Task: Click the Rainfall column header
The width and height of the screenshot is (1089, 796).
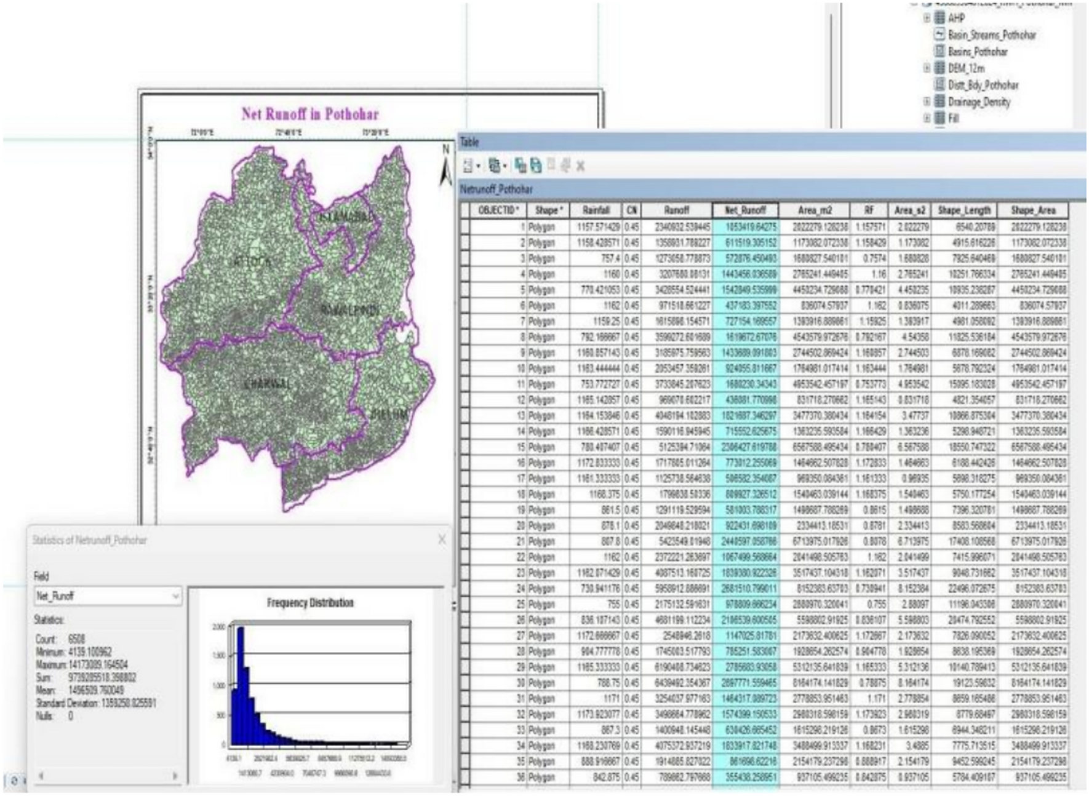Action: (x=596, y=210)
